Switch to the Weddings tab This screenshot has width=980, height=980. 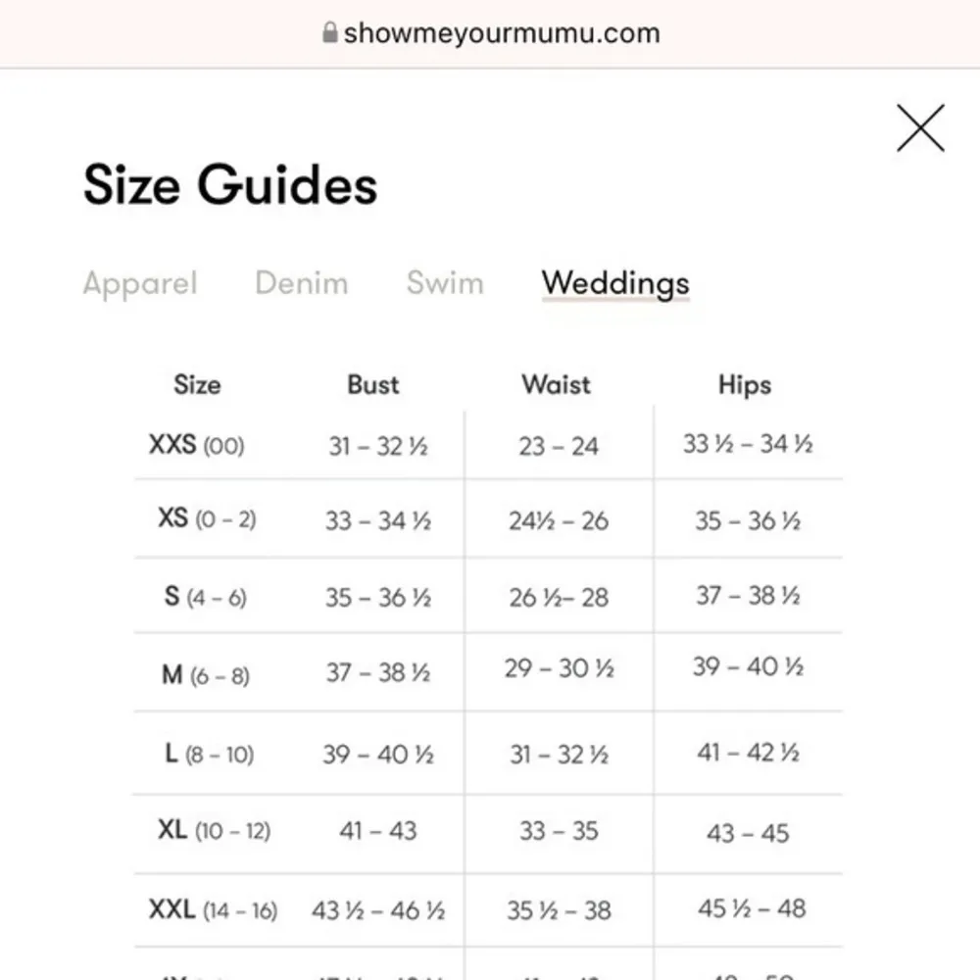point(615,283)
